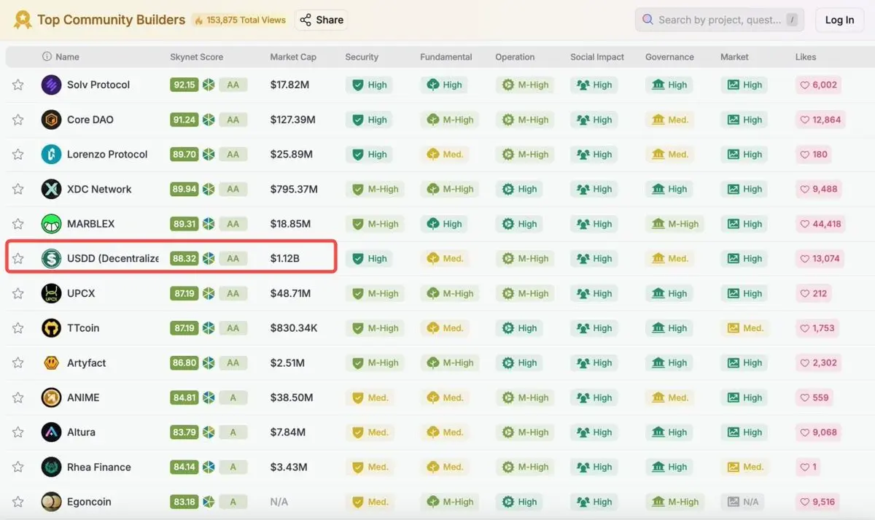Click the info icon beside Name header
875x520 pixels.
click(47, 57)
